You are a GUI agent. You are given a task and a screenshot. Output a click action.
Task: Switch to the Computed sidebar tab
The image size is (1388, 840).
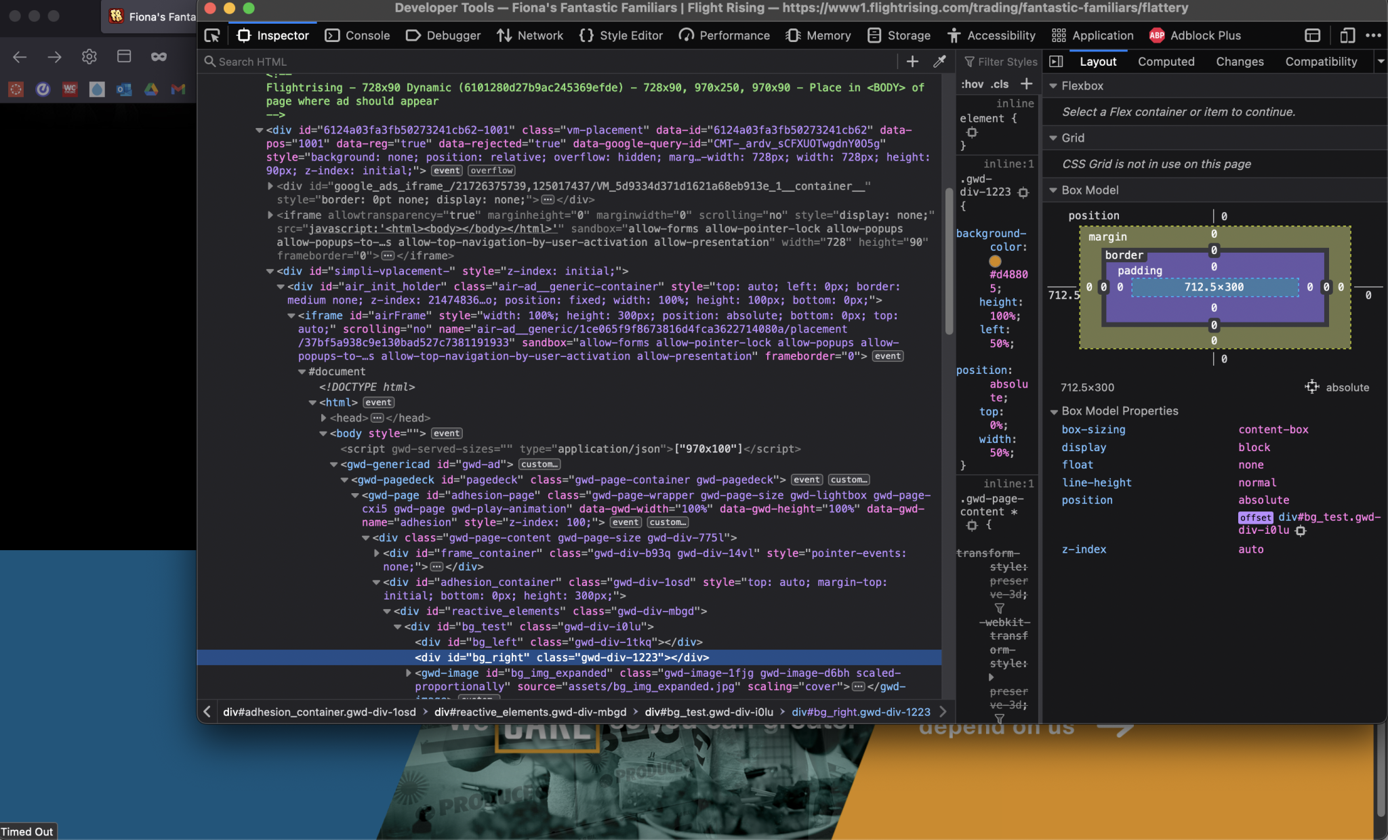pyautogui.click(x=1166, y=62)
